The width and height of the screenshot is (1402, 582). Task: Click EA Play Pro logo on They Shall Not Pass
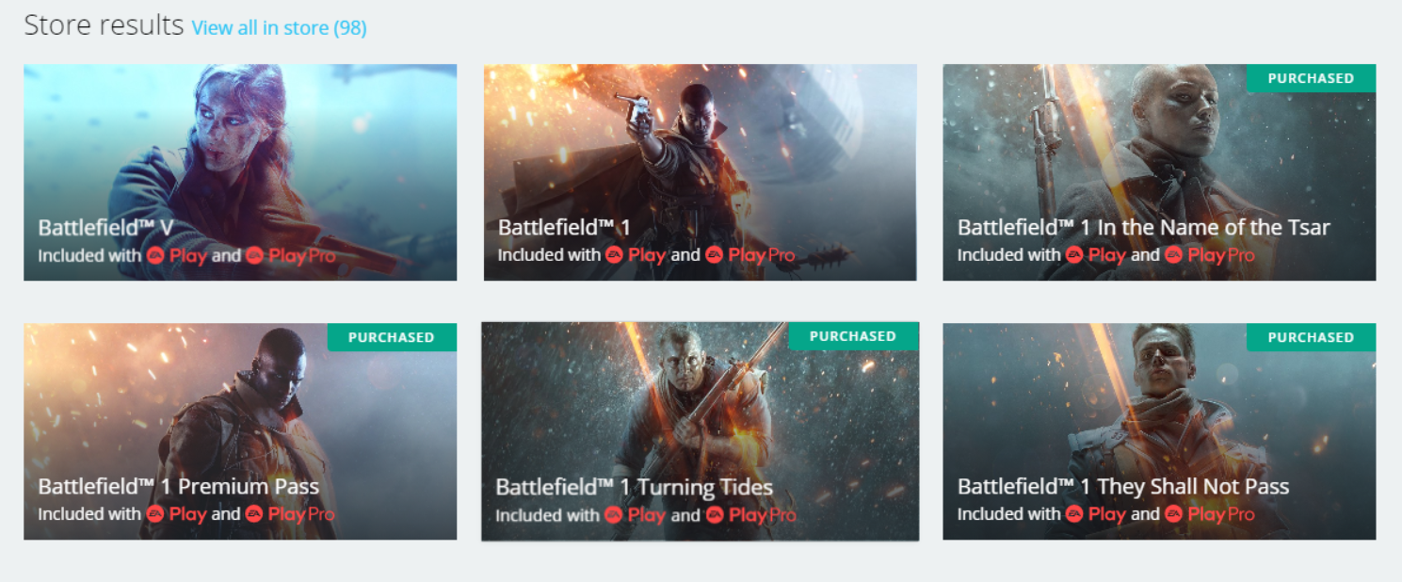point(1209,514)
